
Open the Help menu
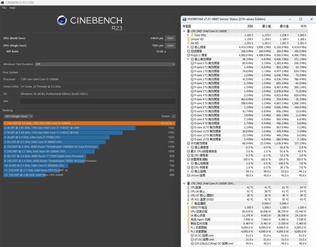[12, 8]
